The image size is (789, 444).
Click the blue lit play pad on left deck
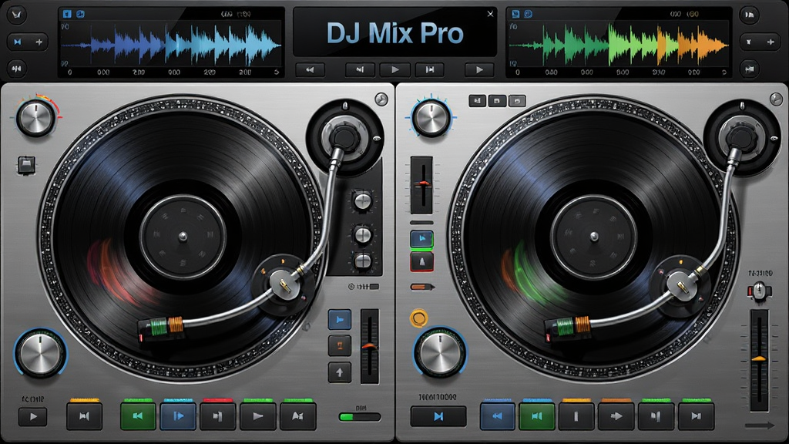pyautogui.click(x=178, y=415)
